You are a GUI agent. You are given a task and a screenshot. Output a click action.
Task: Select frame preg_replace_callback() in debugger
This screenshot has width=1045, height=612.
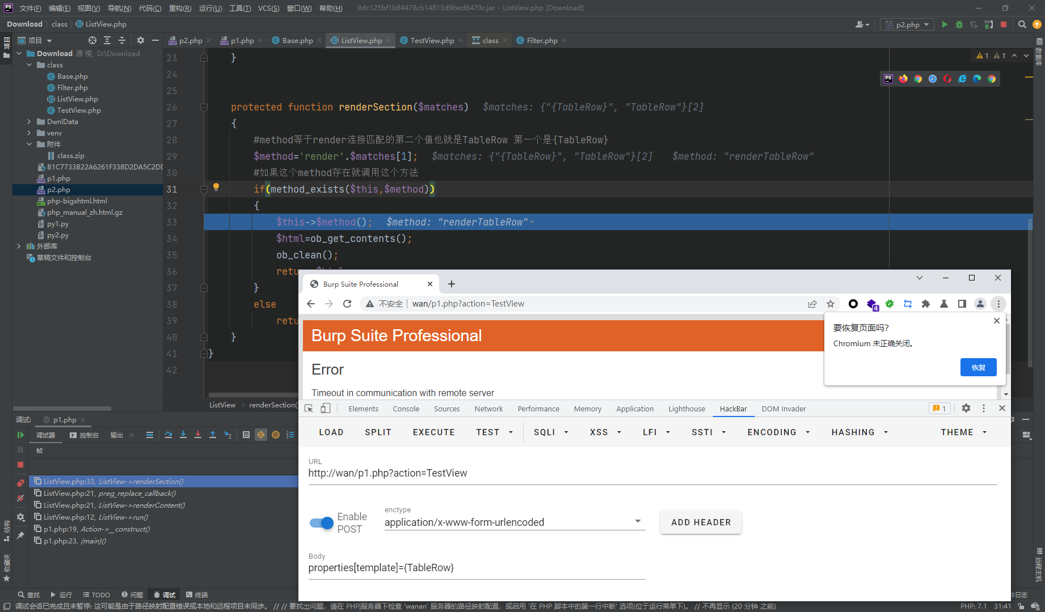coord(165,494)
